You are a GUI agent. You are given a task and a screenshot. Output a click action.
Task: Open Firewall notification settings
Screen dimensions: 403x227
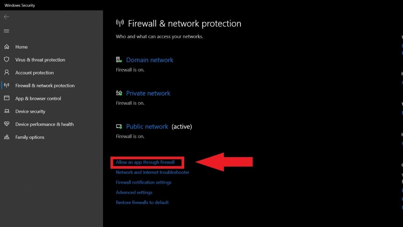[144, 182]
